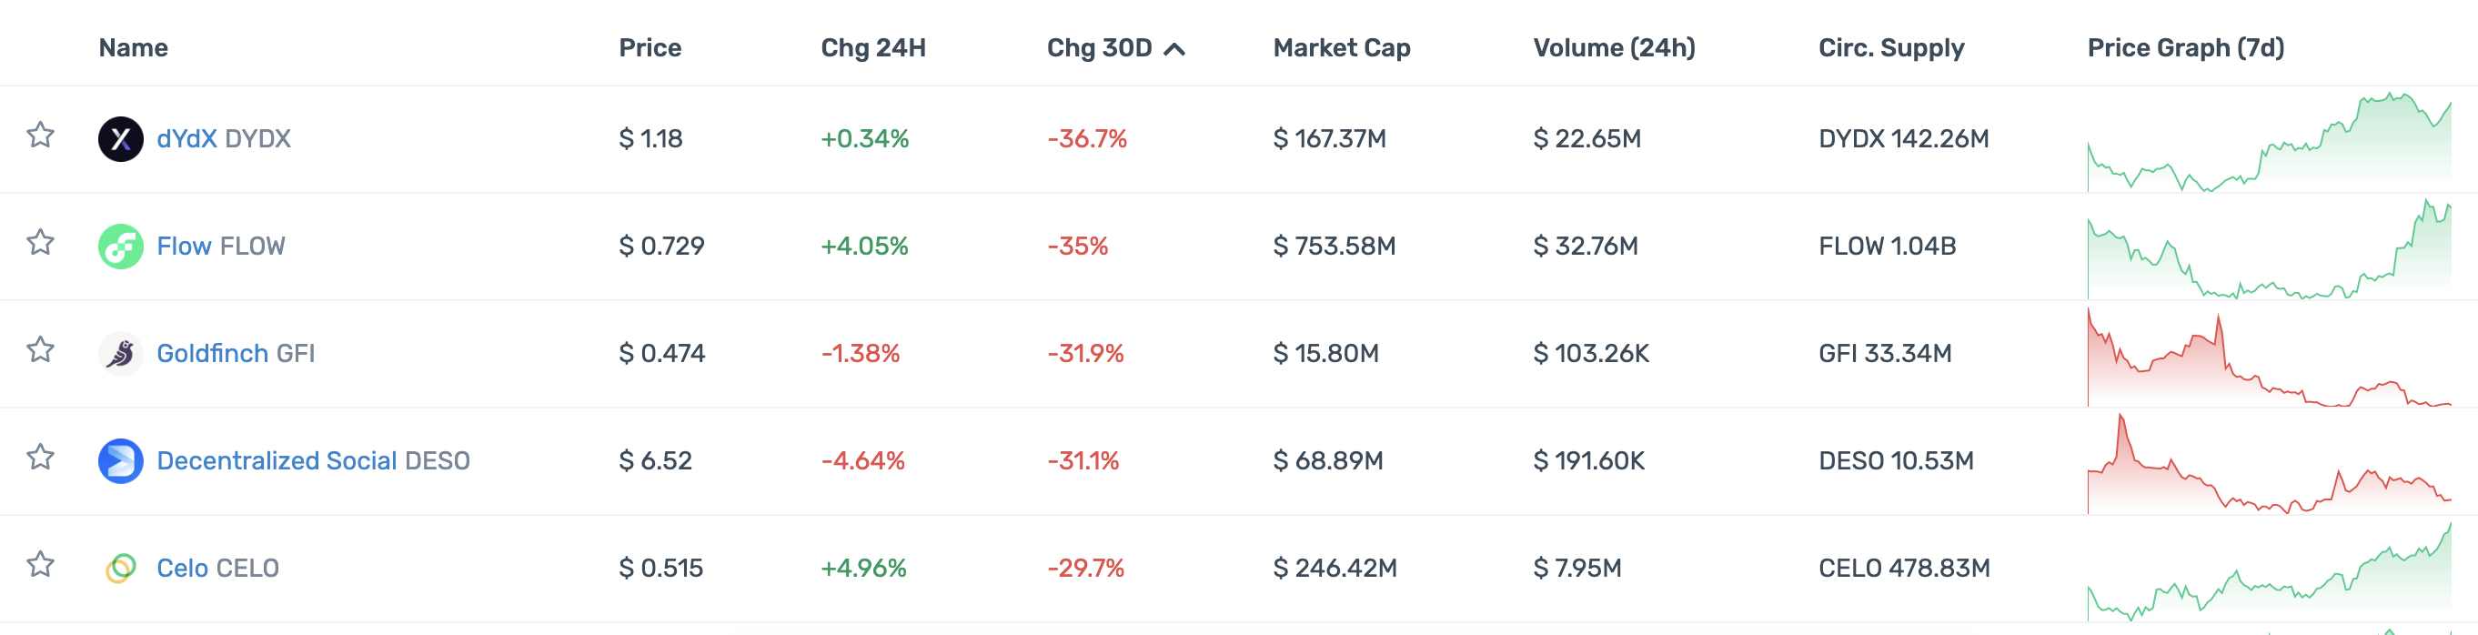Click the Decentralized Social logo icon
The width and height of the screenshot is (2478, 635).
[x=120, y=461]
